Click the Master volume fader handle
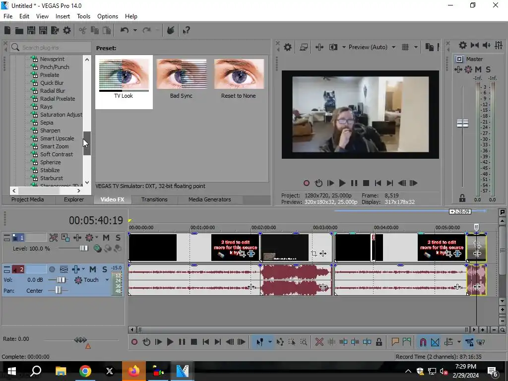The width and height of the screenshot is (508, 381). pyautogui.click(x=462, y=124)
